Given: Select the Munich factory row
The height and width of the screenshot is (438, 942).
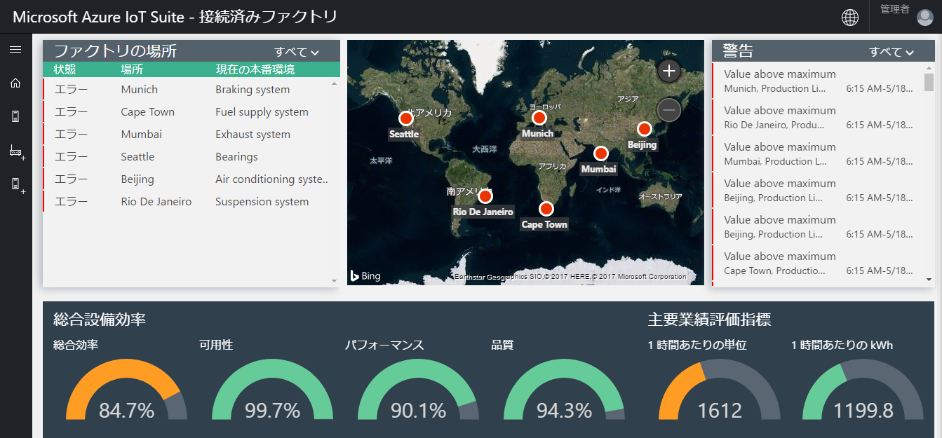Looking at the screenshot, I should (186, 90).
